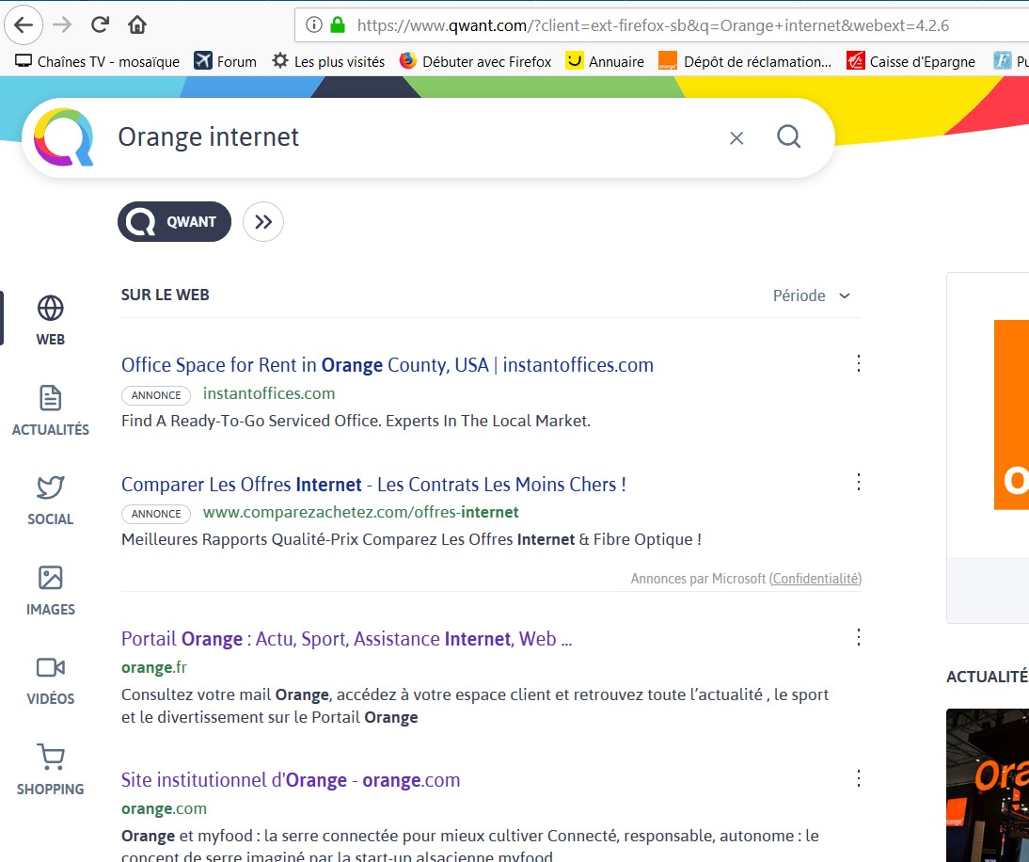
Task: Open Portail Orange result title
Action: point(346,639)
